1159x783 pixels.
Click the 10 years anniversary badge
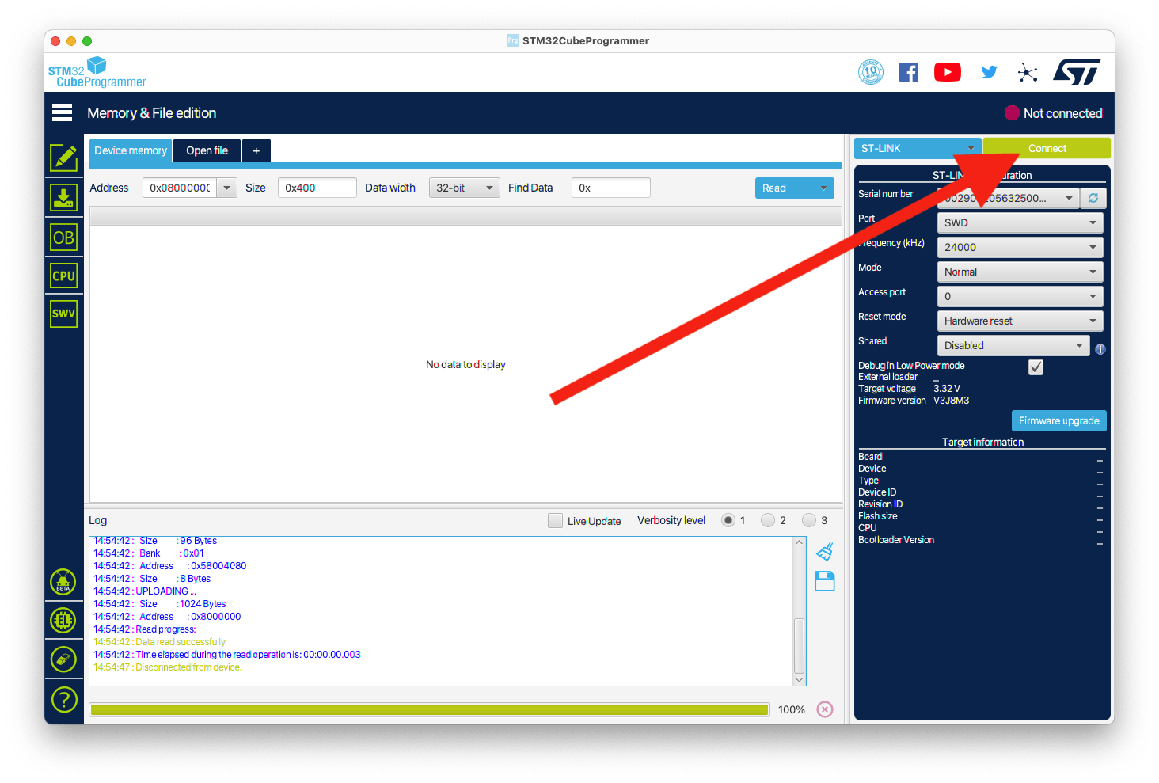tap(871, 72)
